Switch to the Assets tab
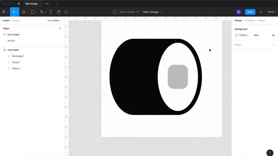278x156 pixels. pos(17,20)
